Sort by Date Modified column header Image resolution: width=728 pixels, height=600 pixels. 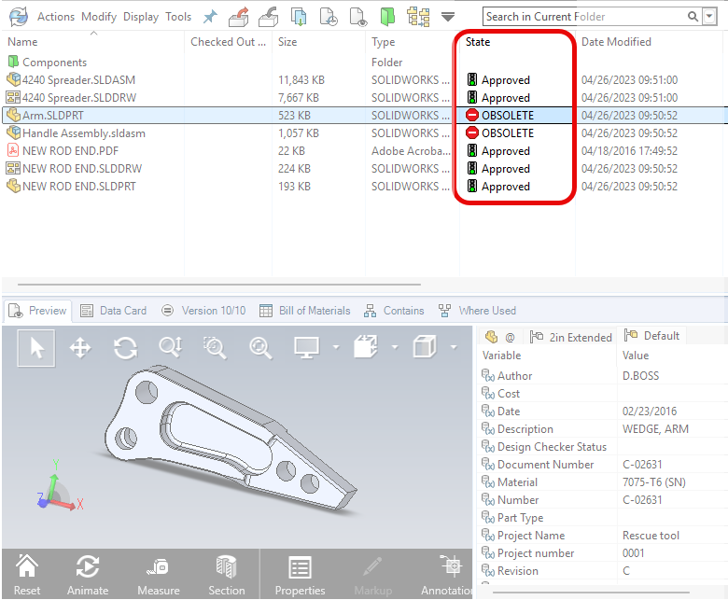[616, 42]
